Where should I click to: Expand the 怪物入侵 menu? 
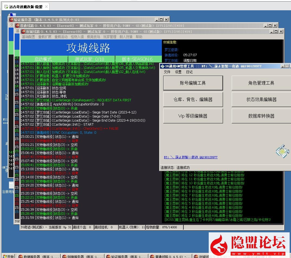coord(77,37)
